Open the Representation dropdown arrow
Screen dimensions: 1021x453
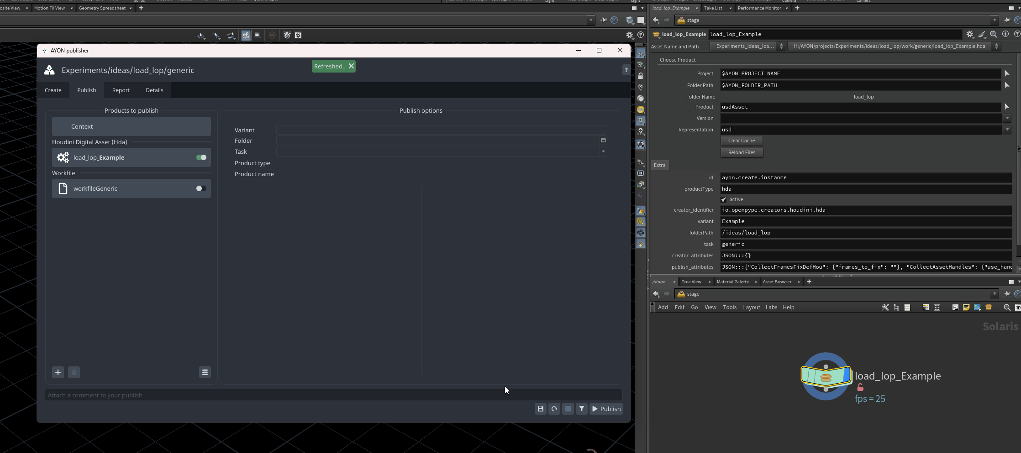tap(1007, 130)
